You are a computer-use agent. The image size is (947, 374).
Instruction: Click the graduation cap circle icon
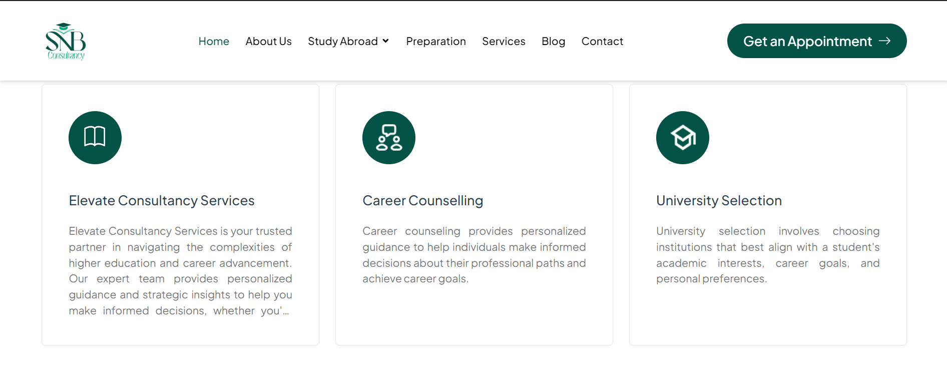pyautogui.click(x=683, y=137)
